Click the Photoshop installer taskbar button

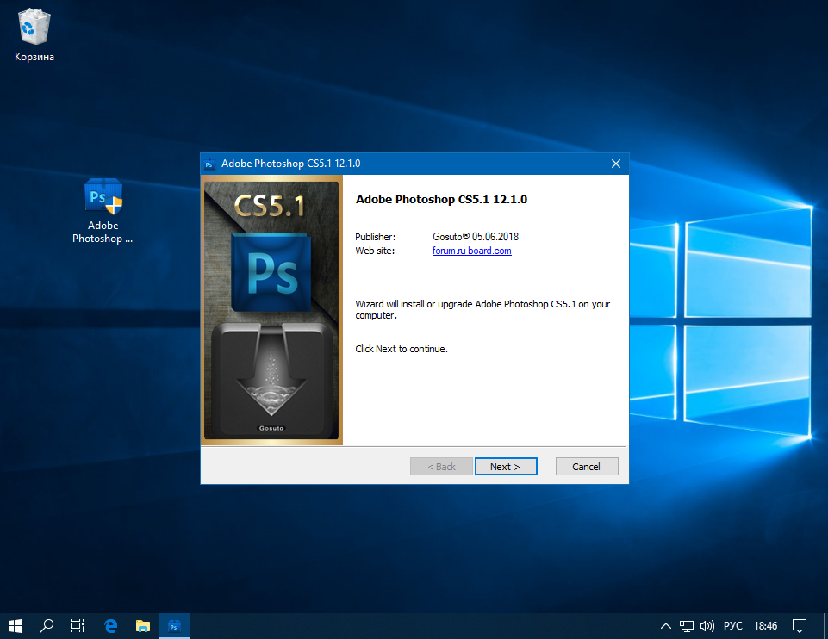pyautogui.click(x=175, y=625)
